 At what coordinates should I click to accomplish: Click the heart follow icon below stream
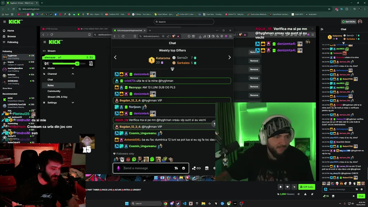click(x=287, y=187)
